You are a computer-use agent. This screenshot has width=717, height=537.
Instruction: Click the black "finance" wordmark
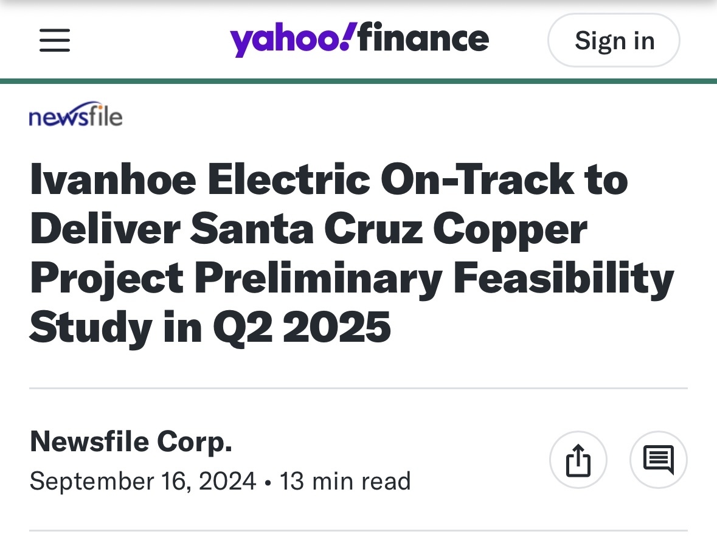(x=423, y=39)
